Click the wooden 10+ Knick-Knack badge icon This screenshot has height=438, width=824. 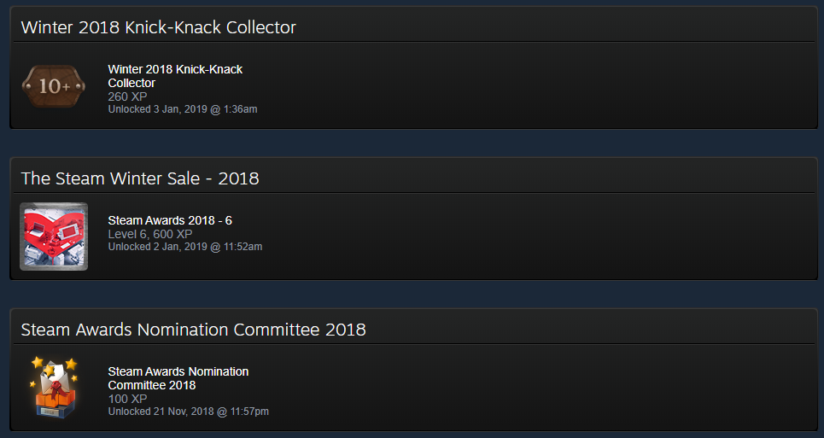(54, 86)
